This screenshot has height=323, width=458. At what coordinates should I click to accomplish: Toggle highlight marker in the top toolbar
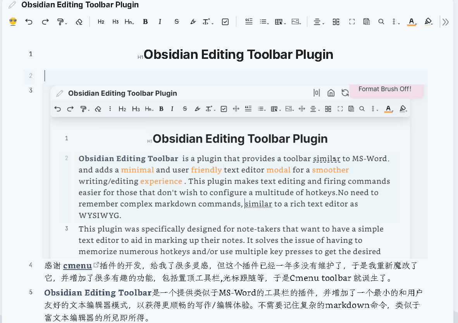[193, 22]
